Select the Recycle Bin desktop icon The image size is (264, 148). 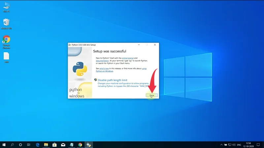(x=6, y=23)
